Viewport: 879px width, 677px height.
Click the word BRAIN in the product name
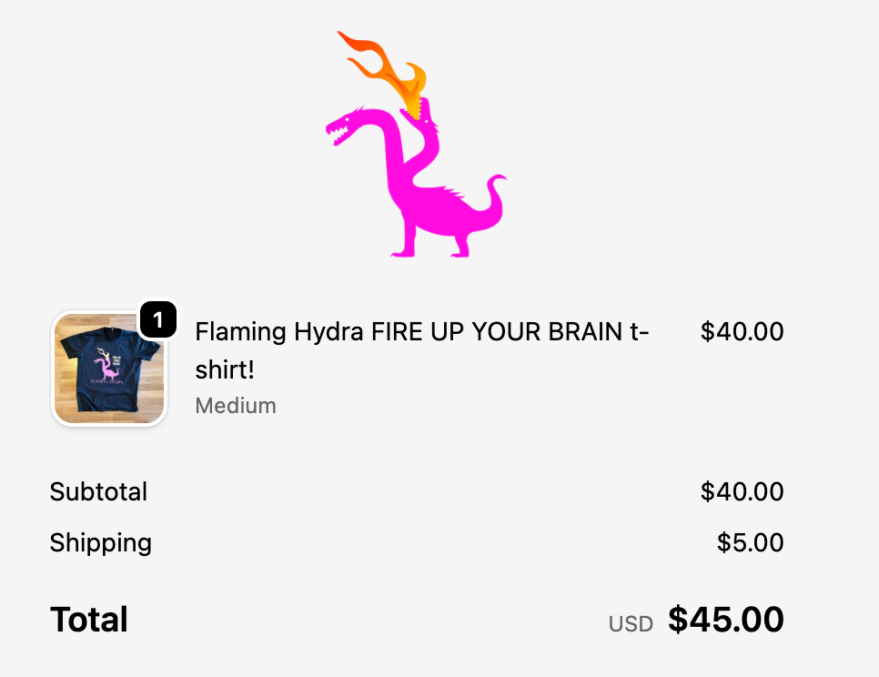click(582, 331)
